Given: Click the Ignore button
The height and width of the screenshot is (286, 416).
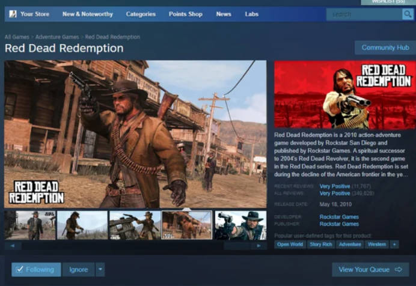Looking at the screenshot, I should point(78,270).
